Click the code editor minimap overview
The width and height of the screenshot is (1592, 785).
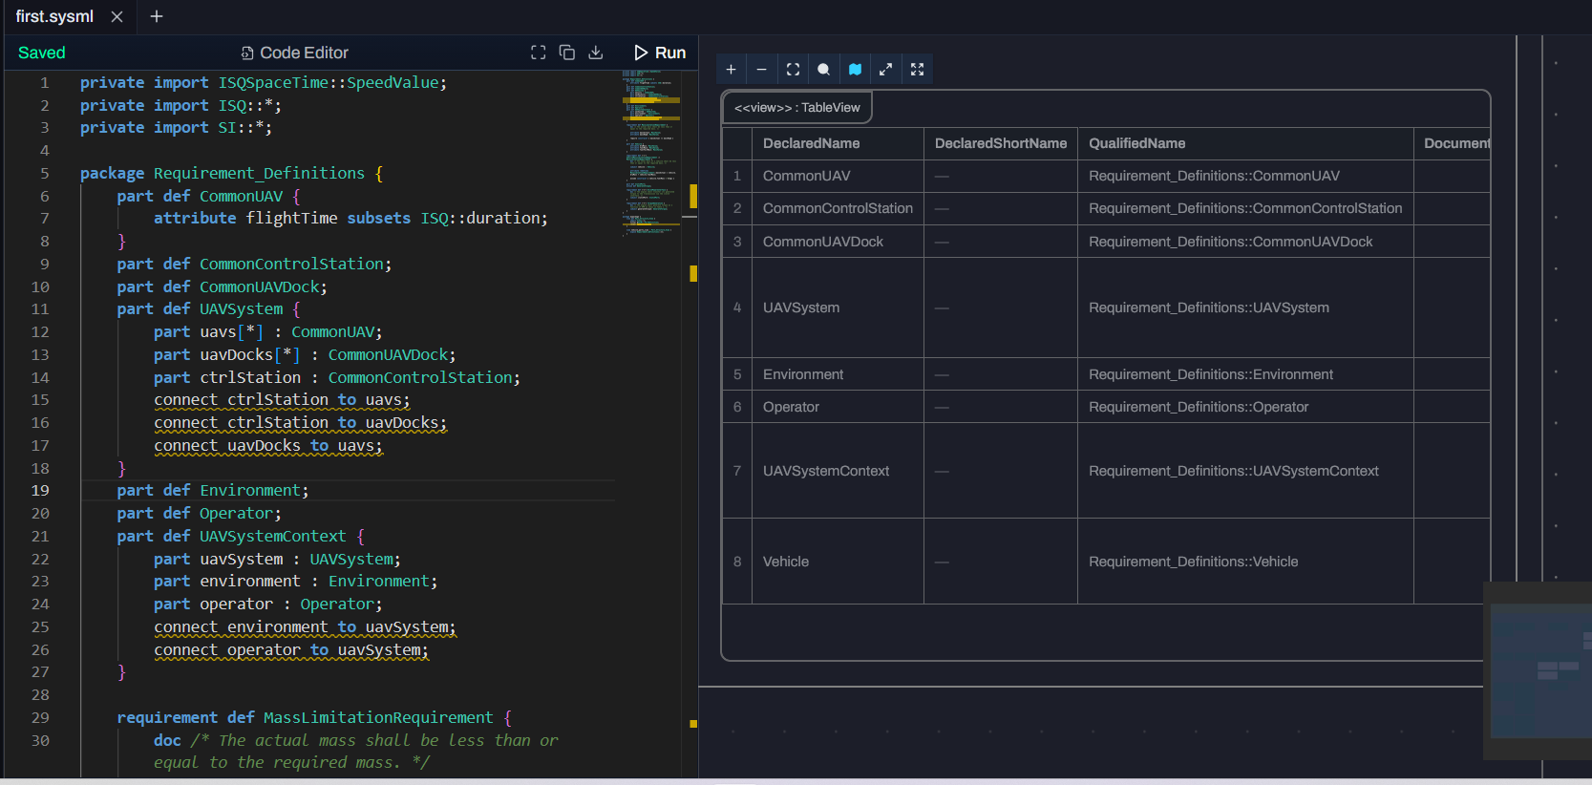[x=651, y=153]
